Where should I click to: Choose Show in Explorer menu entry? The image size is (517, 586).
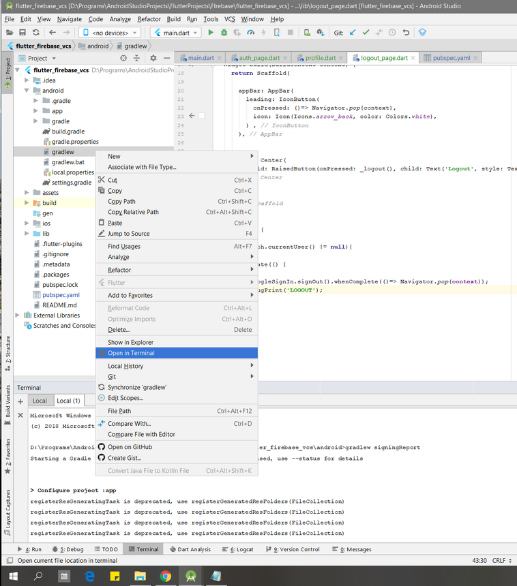coord(130,342)
